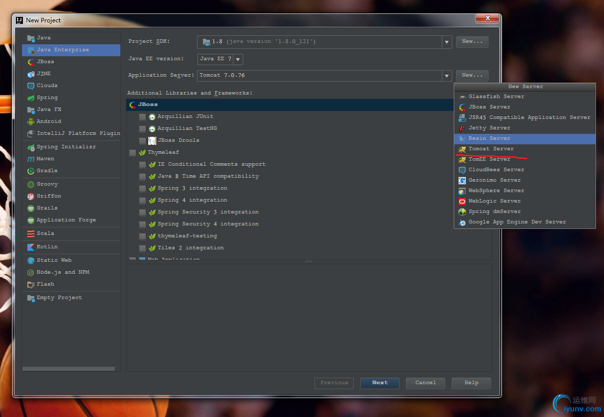Screen dimensions: 604x417
Task: Pick JSR45 Compatible Application Server entry
Action: (x=525, y=117)
